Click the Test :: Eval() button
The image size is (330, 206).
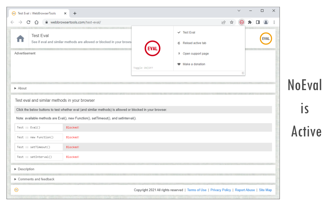pyautogui.click(x=39, y=127)
